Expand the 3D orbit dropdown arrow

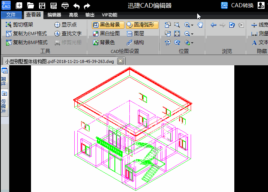click(x=192, y=43)
